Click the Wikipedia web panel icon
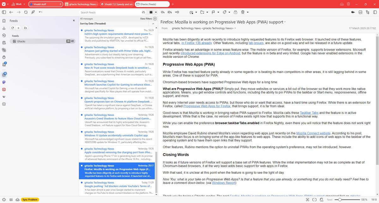The image size is (379, 203). pos(4,97)
